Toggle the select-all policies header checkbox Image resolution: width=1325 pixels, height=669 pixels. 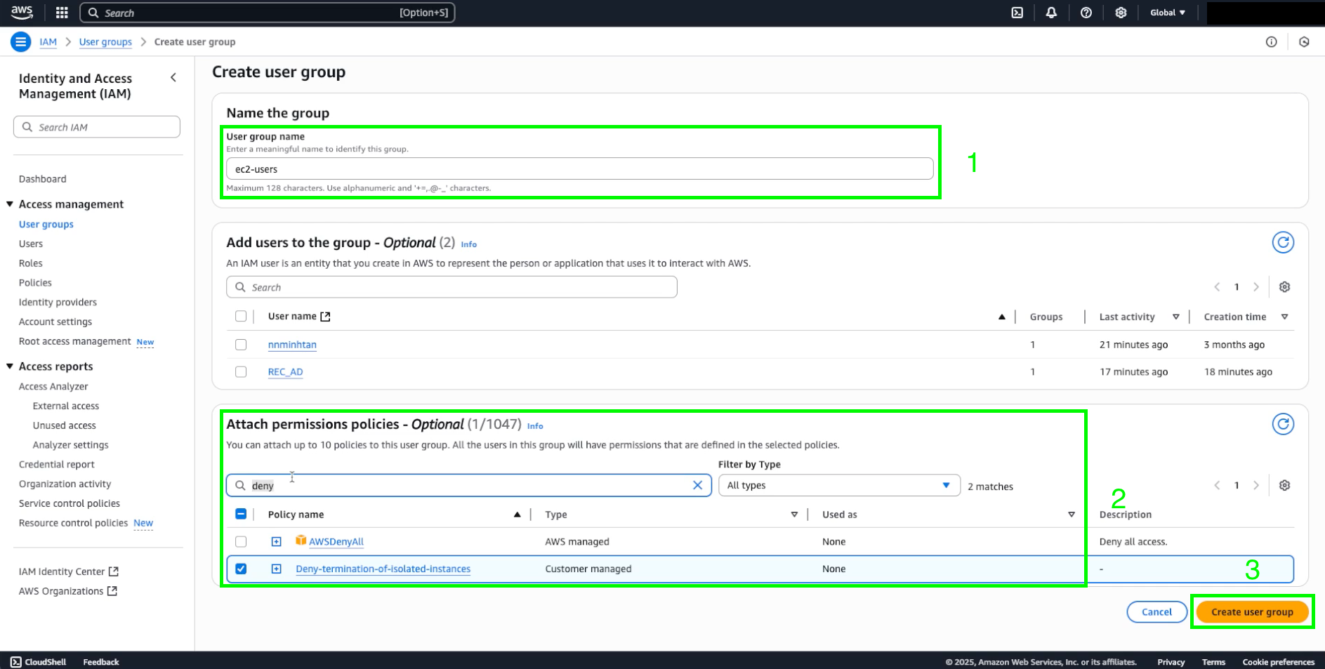(x=241, y=515)
